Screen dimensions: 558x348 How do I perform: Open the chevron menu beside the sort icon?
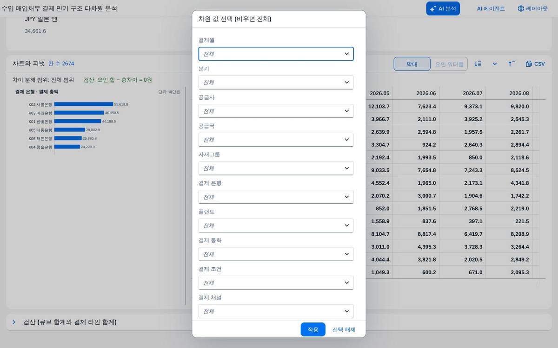pos(494,64)
